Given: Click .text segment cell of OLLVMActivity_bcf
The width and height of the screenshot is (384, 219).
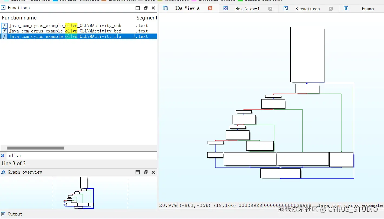Looking at the screenshot, I should click(x=142, y=31).
